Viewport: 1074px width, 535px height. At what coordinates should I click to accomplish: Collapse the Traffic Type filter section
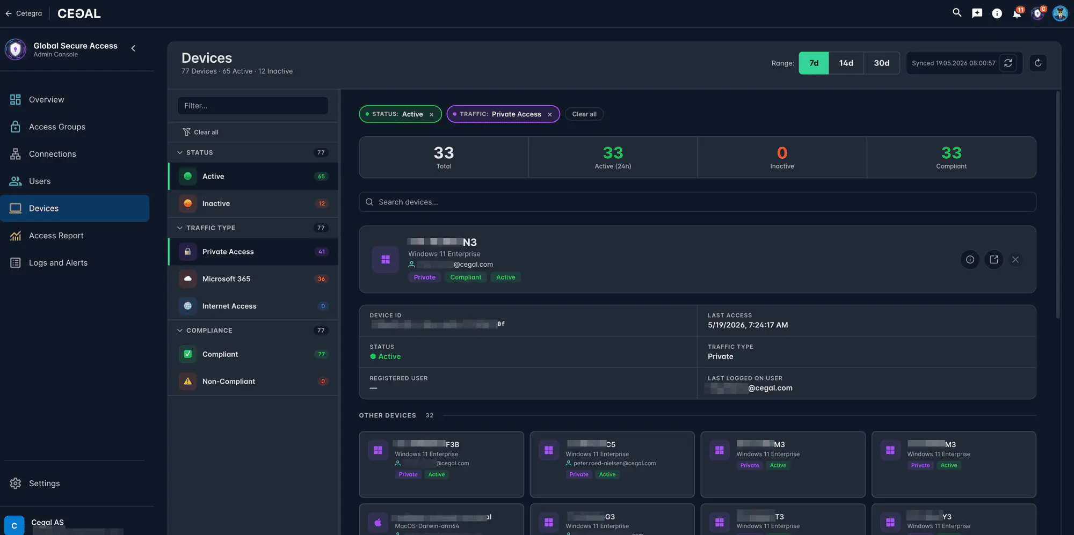click(x=253, y=228)
